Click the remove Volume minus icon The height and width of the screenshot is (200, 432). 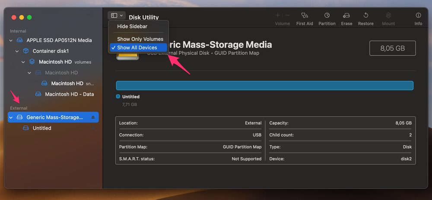287,15
